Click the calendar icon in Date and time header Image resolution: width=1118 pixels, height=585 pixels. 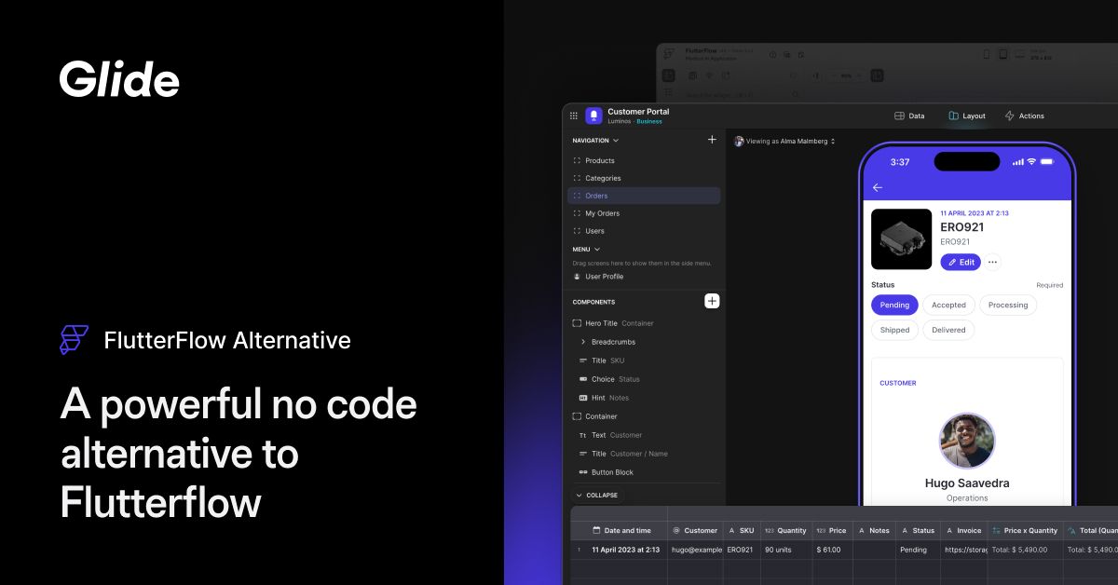click(596, 530)
